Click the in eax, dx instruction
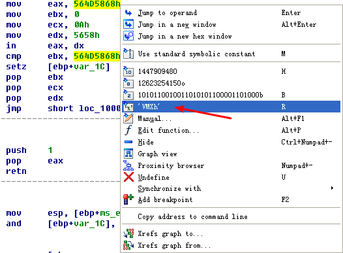 (x=45, y=46)
